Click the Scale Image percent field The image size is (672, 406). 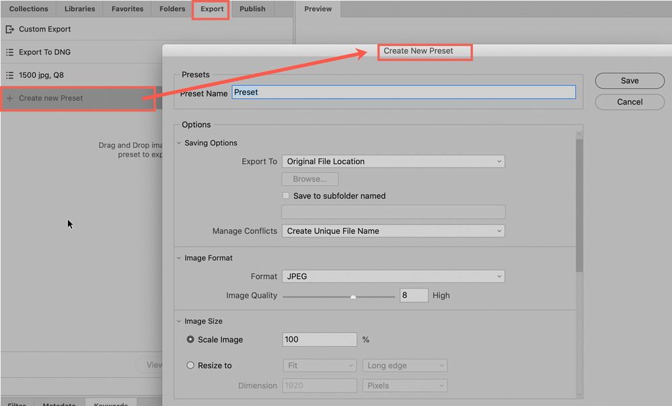(320, 339)
